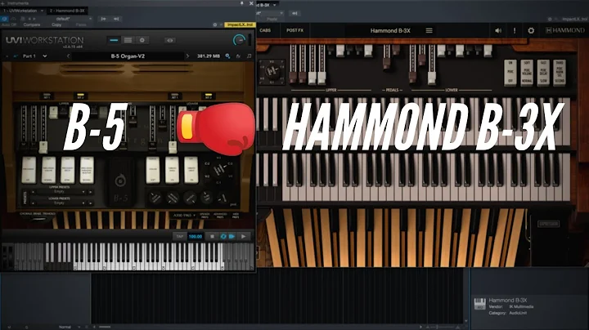Click Lower Presets previous arrow

click(x=33, y=203)
